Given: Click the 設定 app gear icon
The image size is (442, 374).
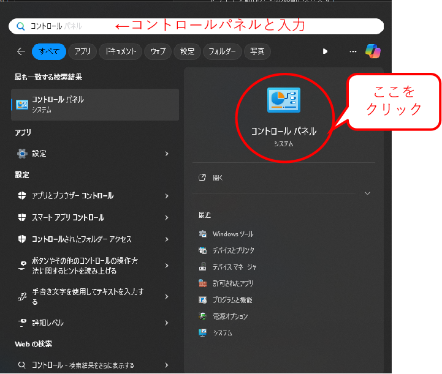Looking at the screenshot, I should coord(22,154).
